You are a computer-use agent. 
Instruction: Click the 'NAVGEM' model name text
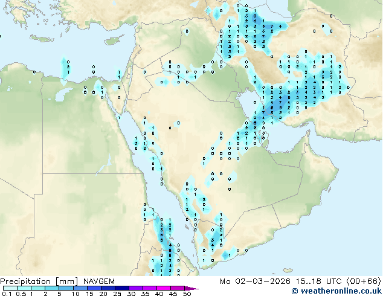click(98, 282)
